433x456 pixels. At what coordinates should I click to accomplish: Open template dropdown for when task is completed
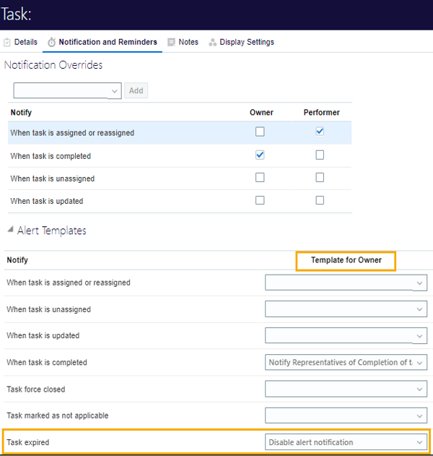click(346, 362)
